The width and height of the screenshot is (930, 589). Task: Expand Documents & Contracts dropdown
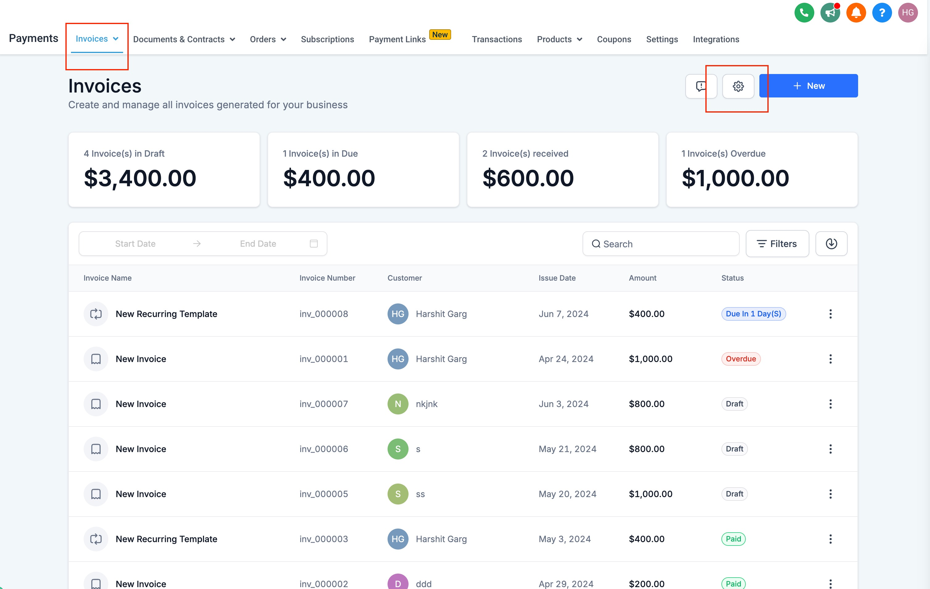(x=184, y=39)
